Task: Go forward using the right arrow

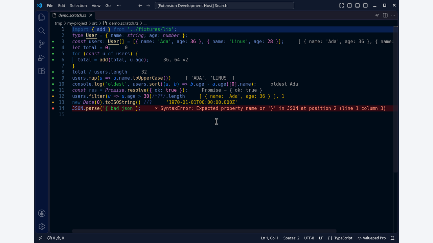Action: pos(149,5)
